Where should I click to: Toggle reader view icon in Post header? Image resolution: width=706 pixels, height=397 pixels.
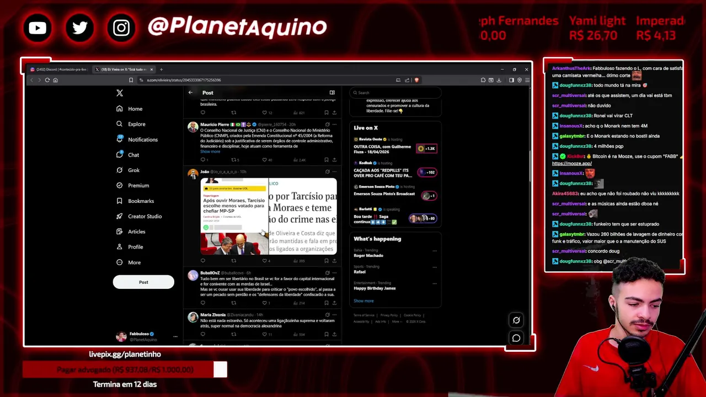coord(332,93)
